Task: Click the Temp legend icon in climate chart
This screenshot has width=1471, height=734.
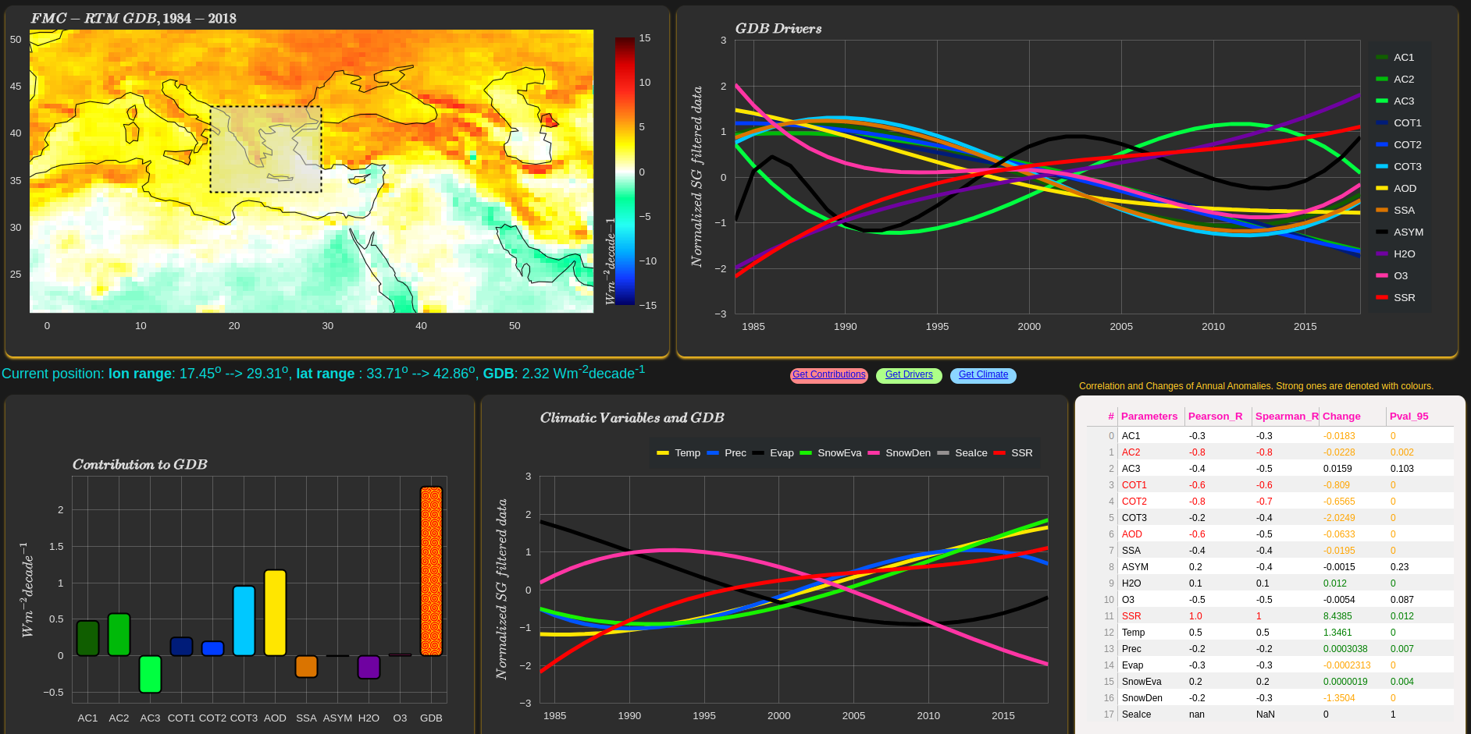Action: tap(664, 452)
